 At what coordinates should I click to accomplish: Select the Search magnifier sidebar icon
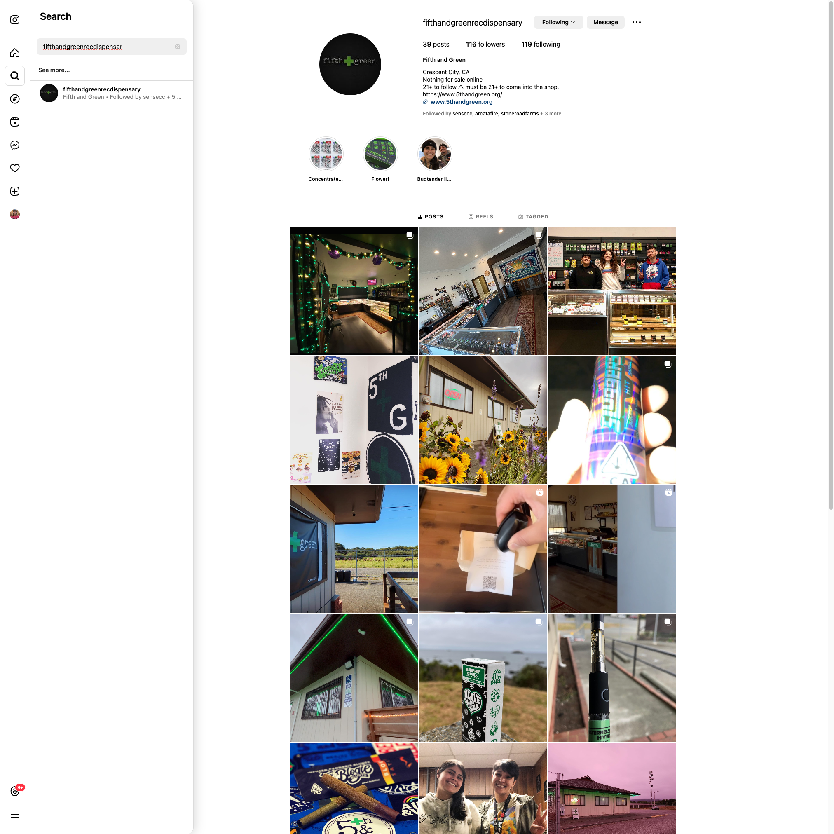tap(15, 76)
